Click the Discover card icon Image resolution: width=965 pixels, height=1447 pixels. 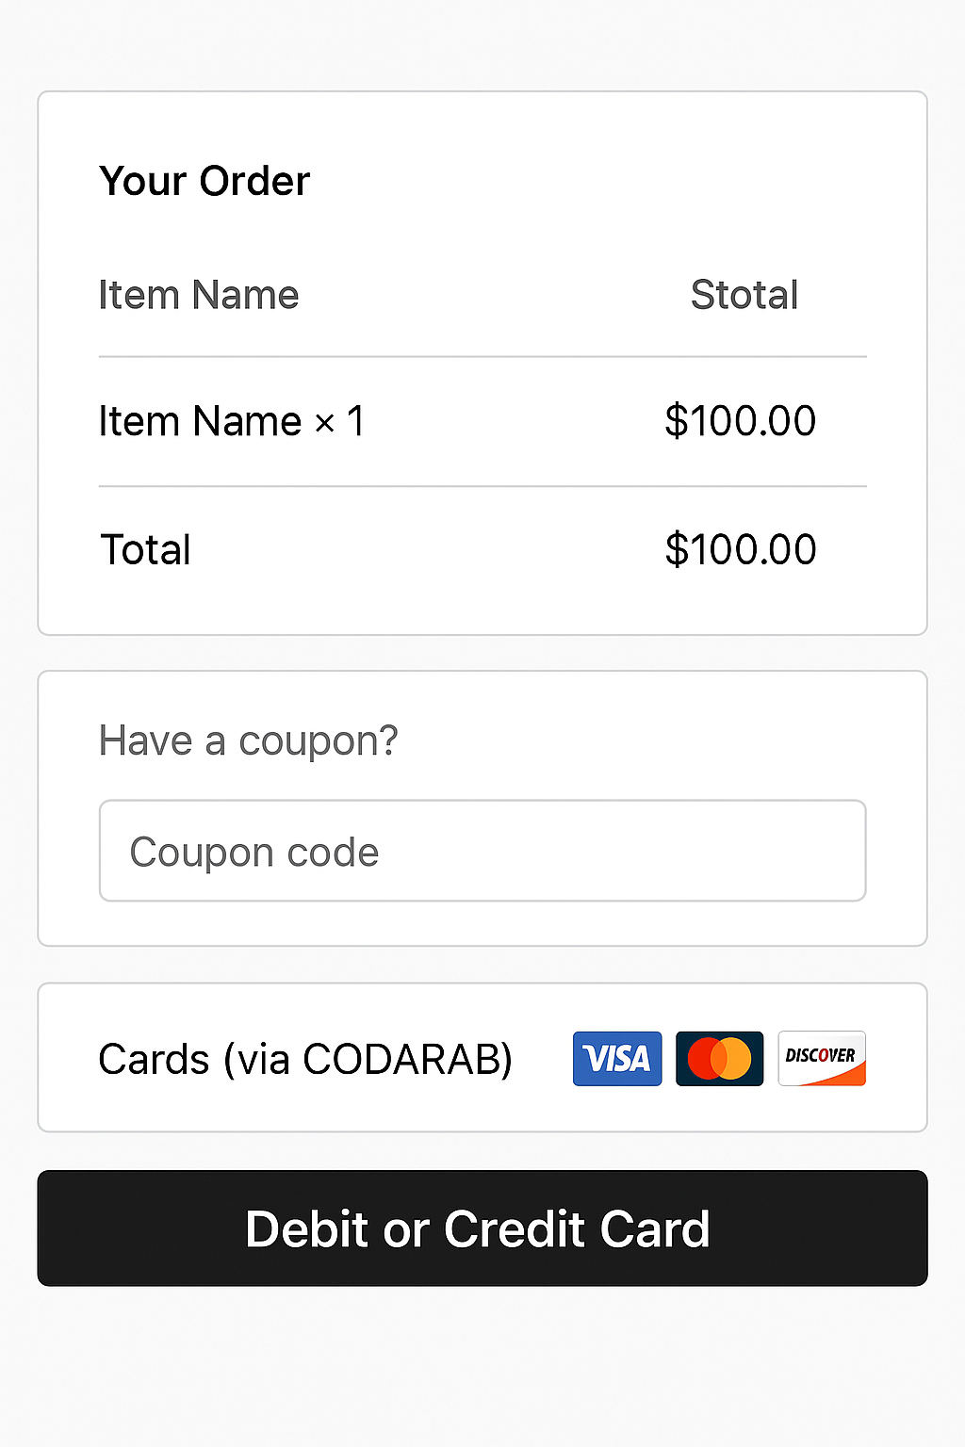(x=822, y=1058)
